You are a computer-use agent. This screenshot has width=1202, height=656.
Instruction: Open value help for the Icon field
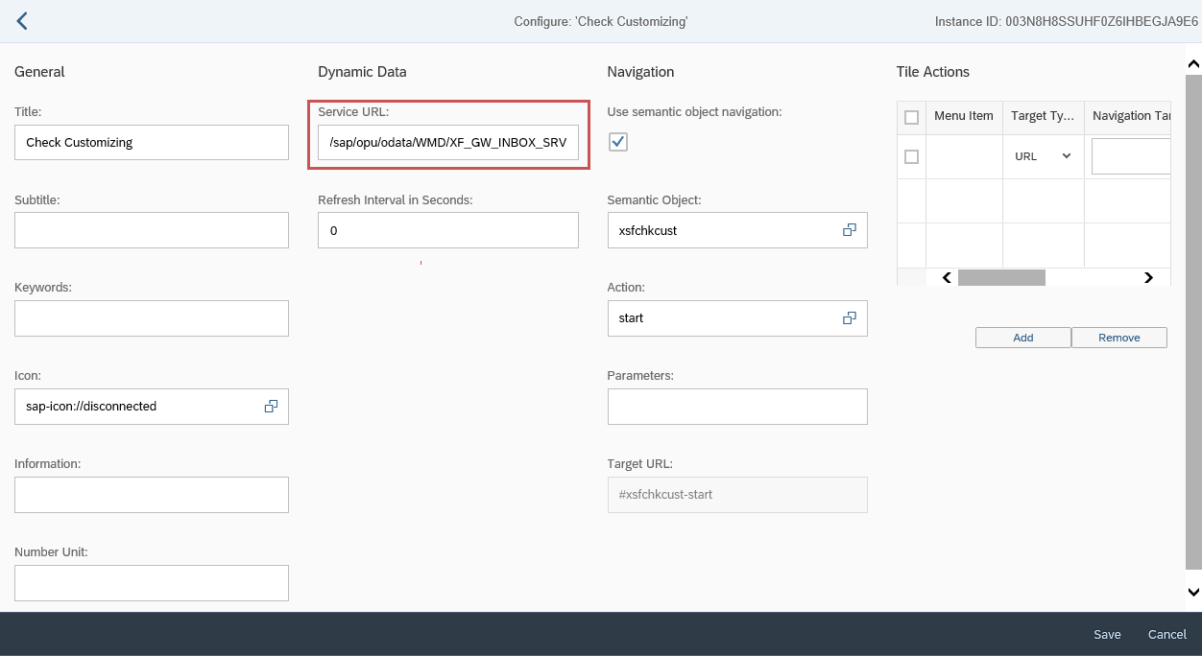tap(270, 406)
